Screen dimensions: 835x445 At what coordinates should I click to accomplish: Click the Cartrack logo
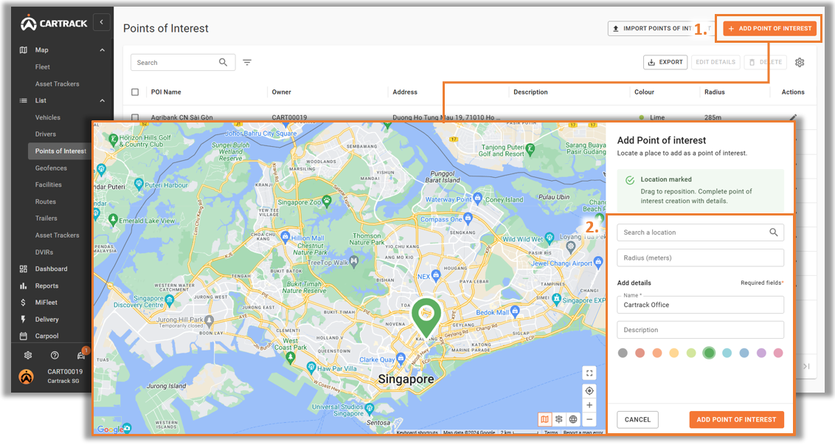point(54,23)
